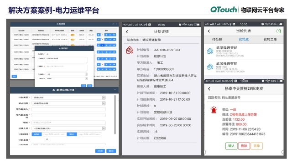Tap alarm clock icon in 计划详情 status bar
Viewport: 292px width, 164px height.
180,25
